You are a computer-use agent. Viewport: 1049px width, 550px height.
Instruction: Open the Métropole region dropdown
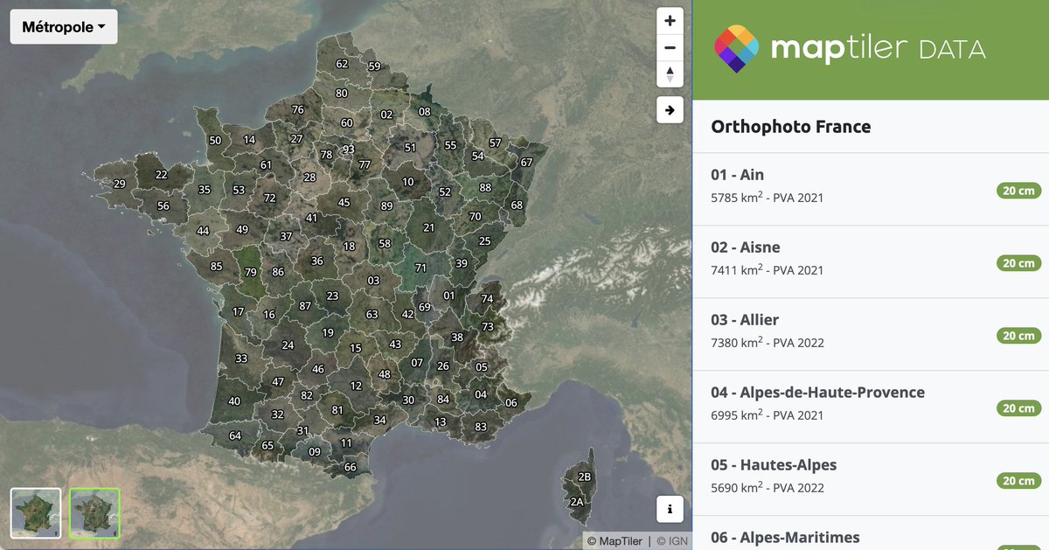64,27
